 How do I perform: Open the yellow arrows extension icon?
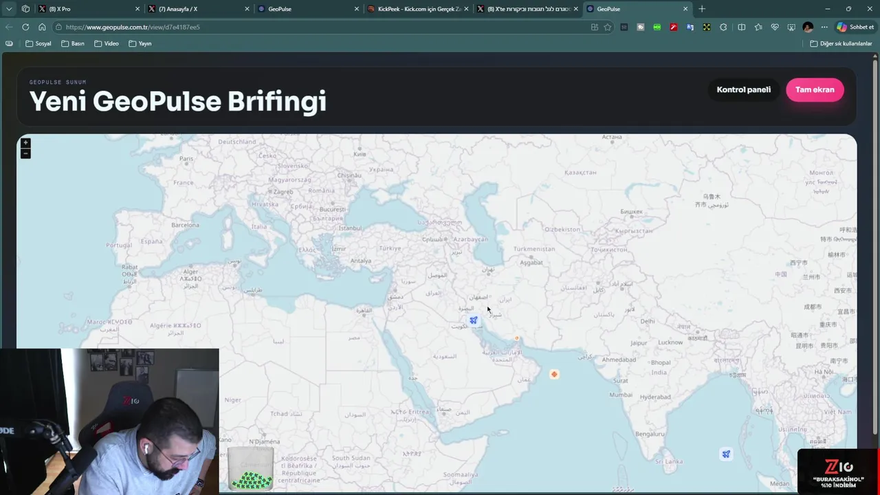pos(707,27)
